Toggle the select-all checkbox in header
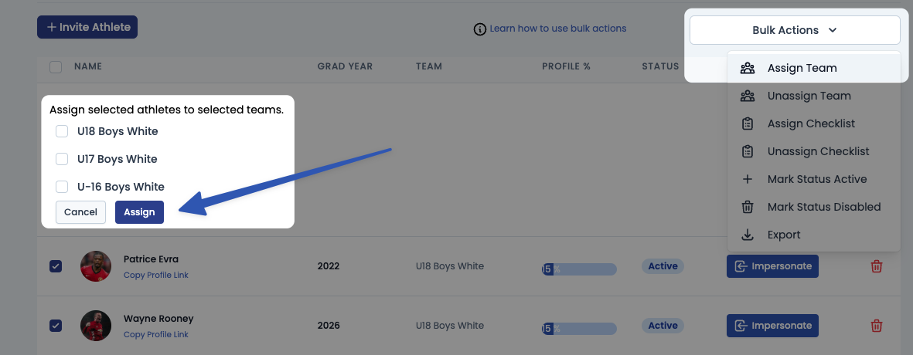The width and height of the screenshot is (913, 355). pos(56,67)
